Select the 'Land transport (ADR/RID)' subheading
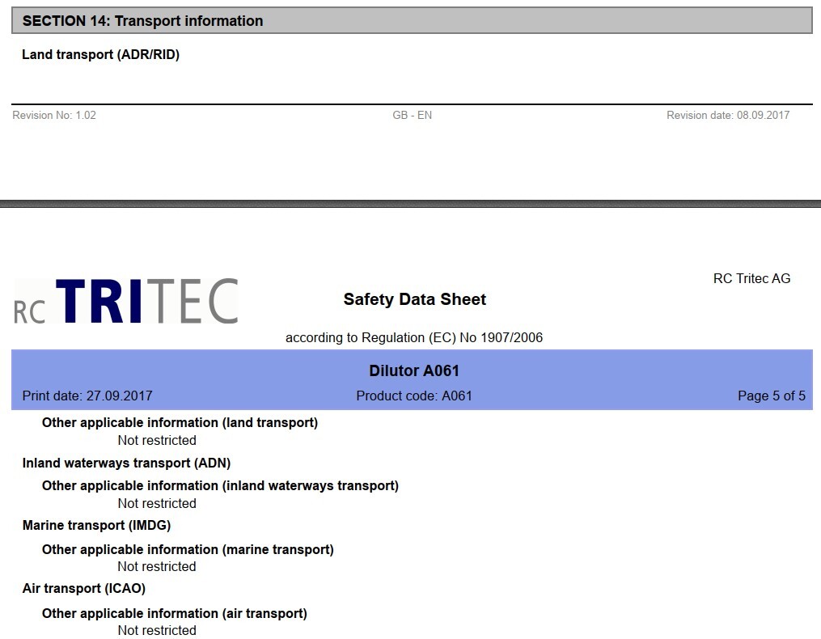 tap(100, 54)
